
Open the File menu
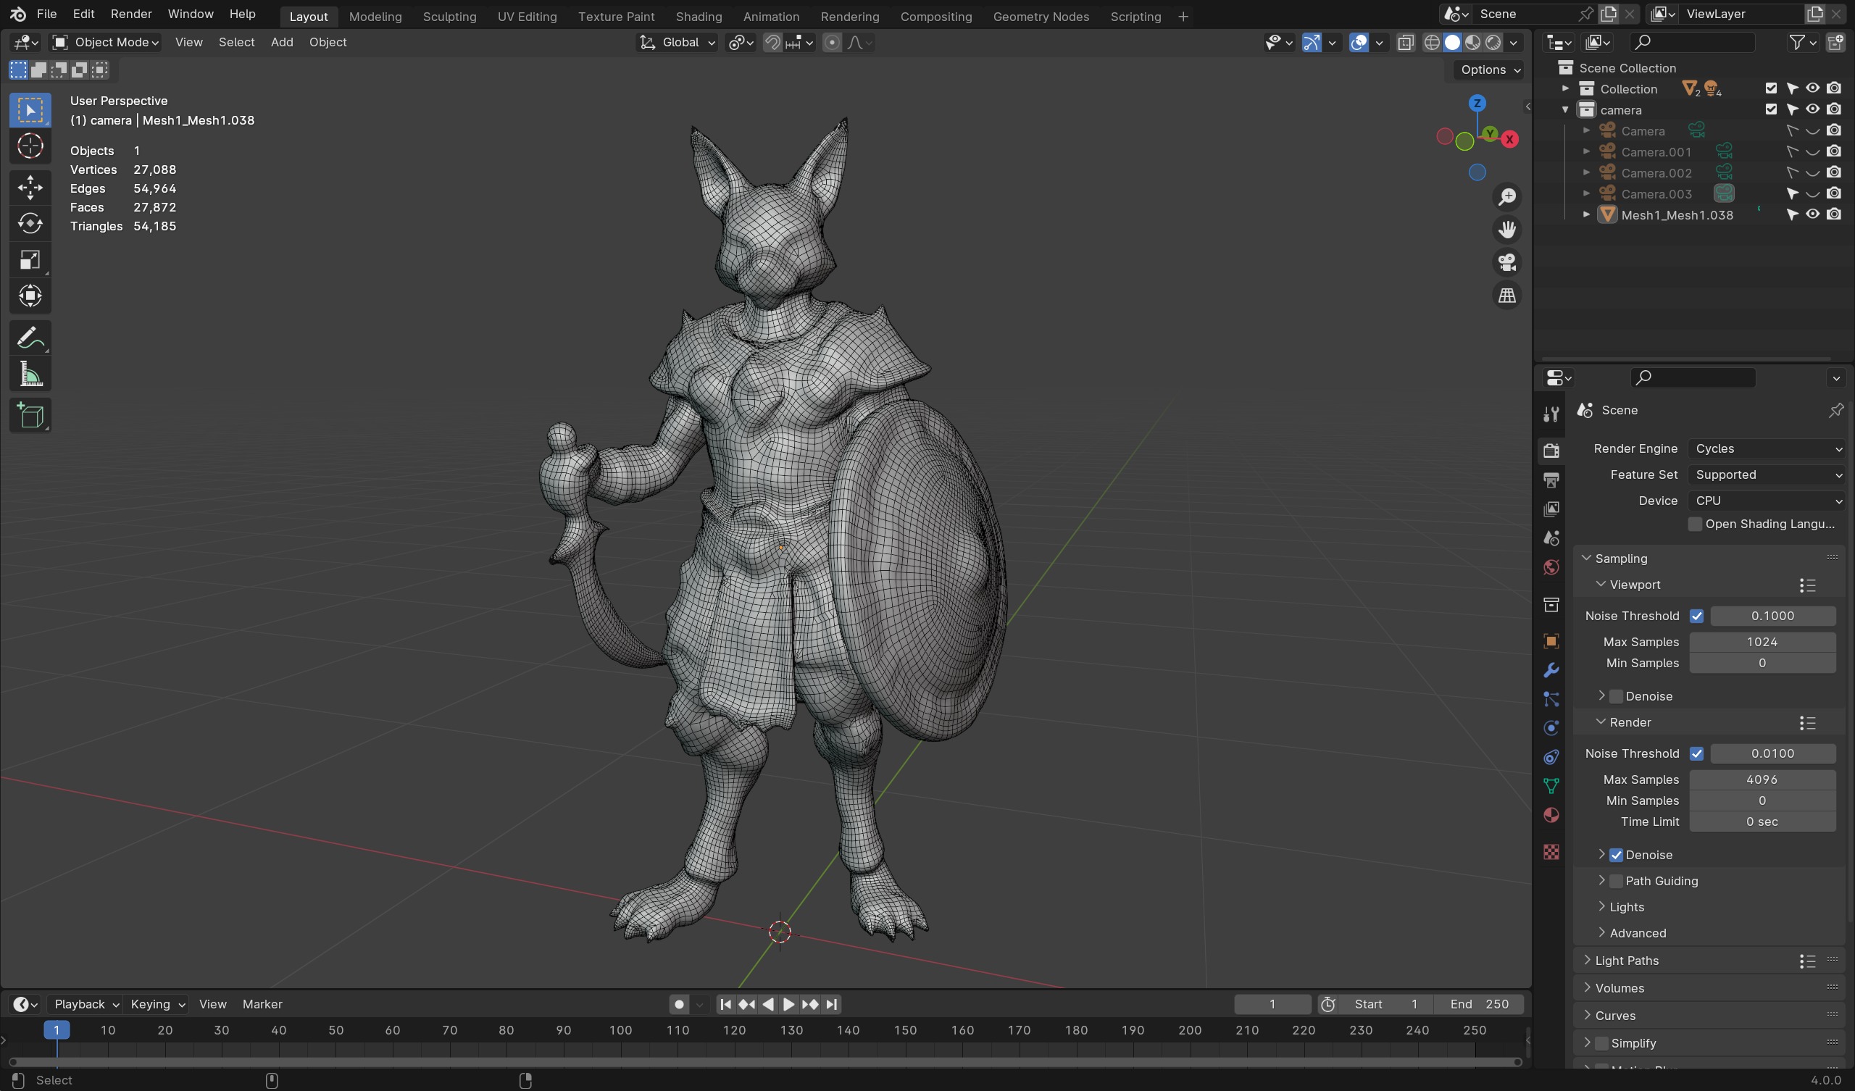(x=46, y=14)
